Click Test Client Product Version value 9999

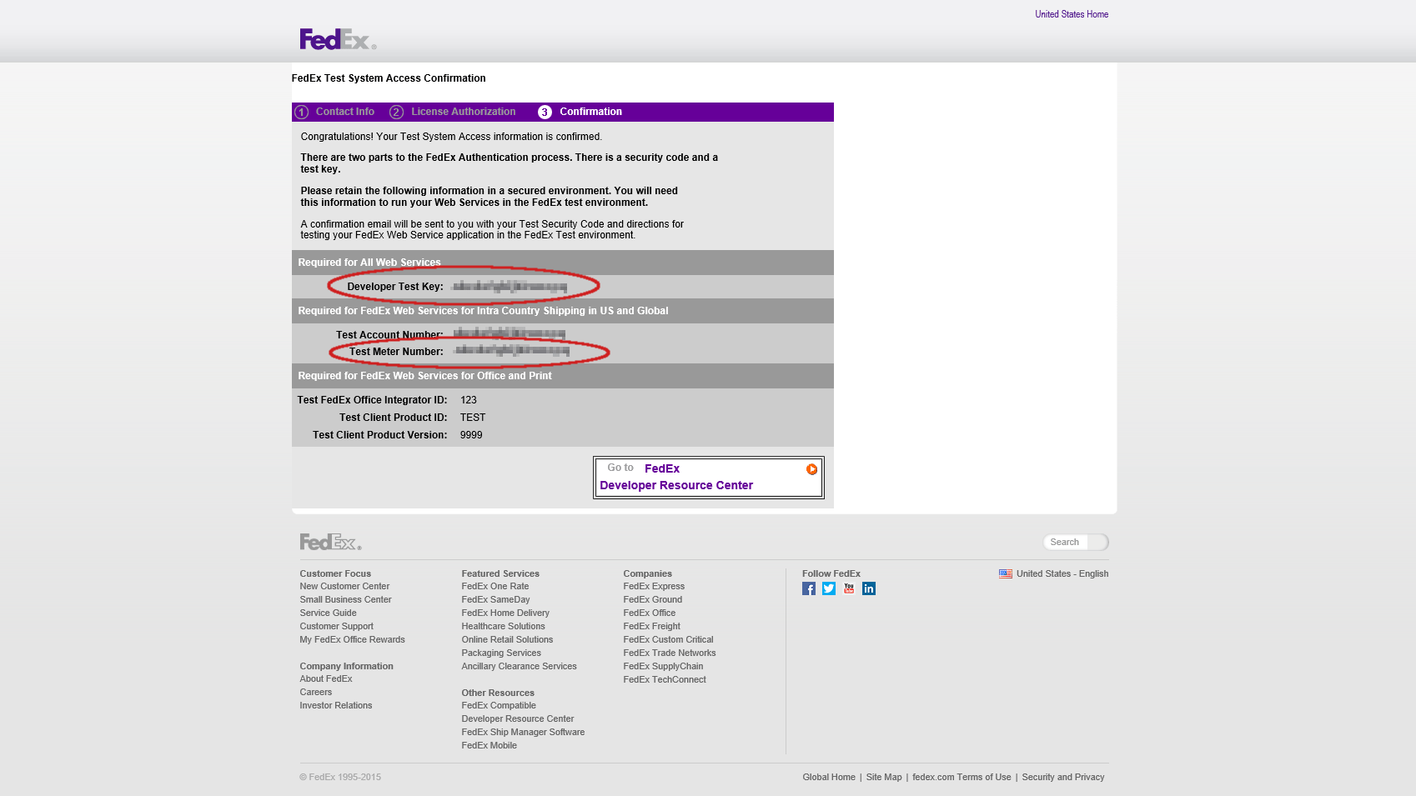point(471,435)
